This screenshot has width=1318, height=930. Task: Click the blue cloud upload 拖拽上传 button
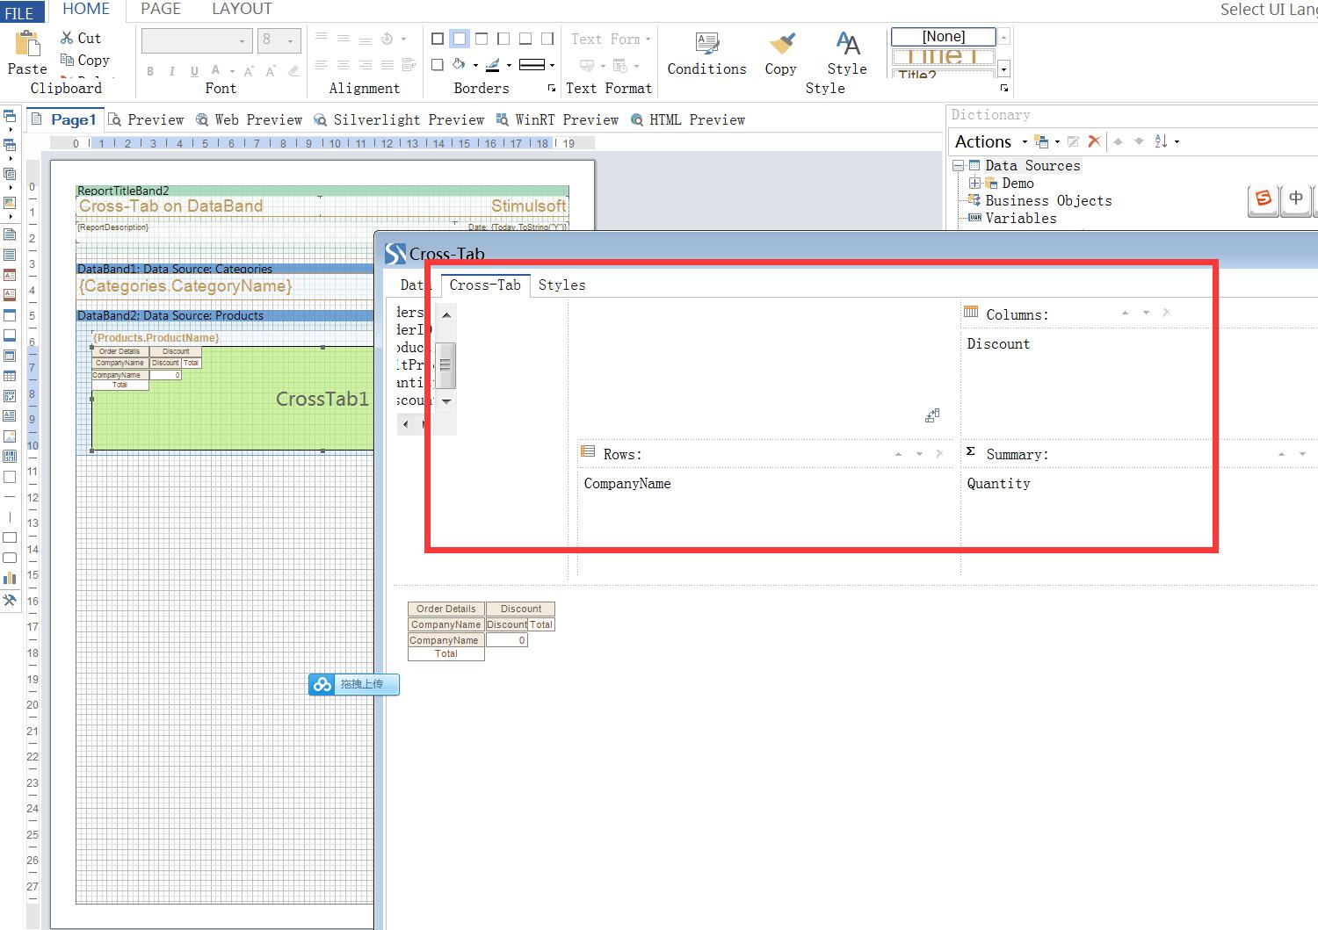point(354,684)
